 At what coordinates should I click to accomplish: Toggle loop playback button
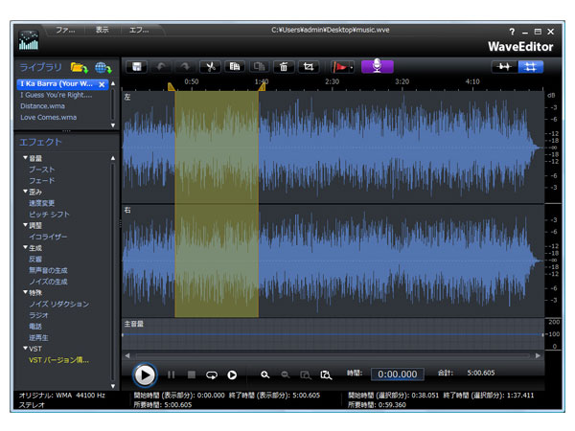coord(212,374)
